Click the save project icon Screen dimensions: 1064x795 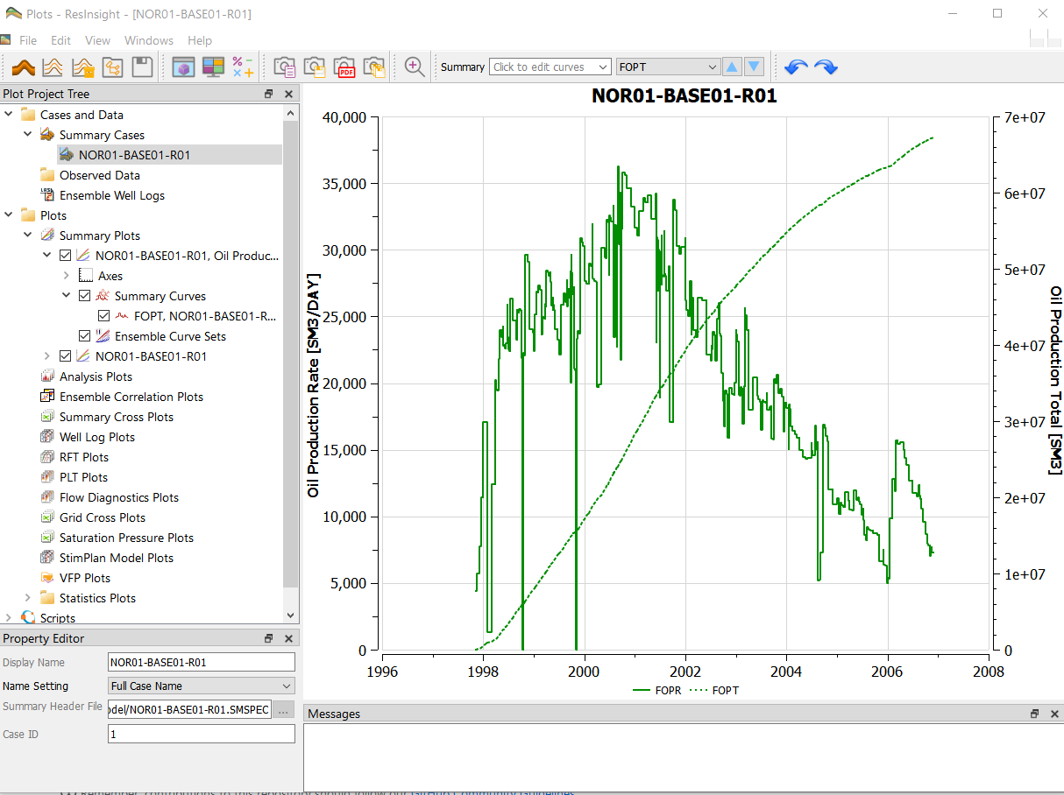pyautogui.click(x=141, y=67)
